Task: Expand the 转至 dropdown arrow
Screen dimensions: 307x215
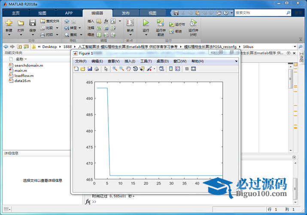Action: [x=80, y=28]
